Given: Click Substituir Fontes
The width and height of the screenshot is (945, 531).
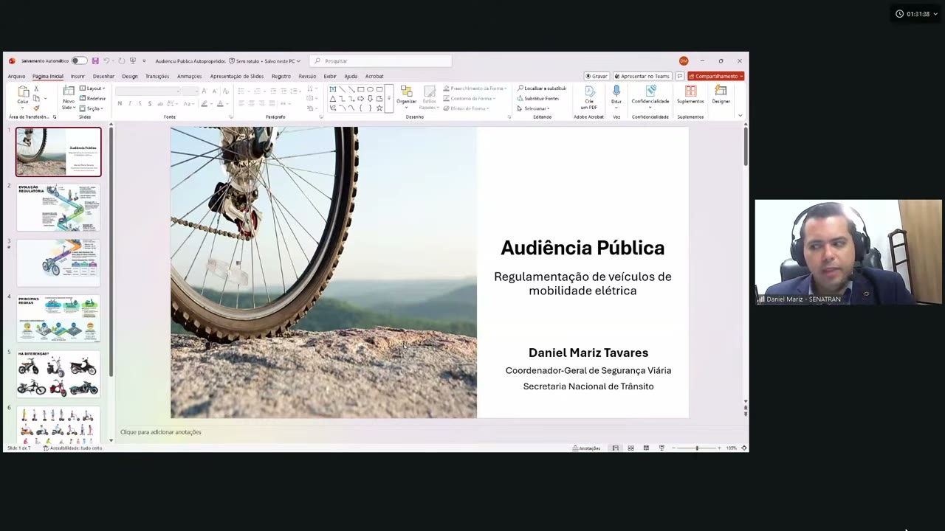Looking at the screenshot, I should (x=538, y=98).
